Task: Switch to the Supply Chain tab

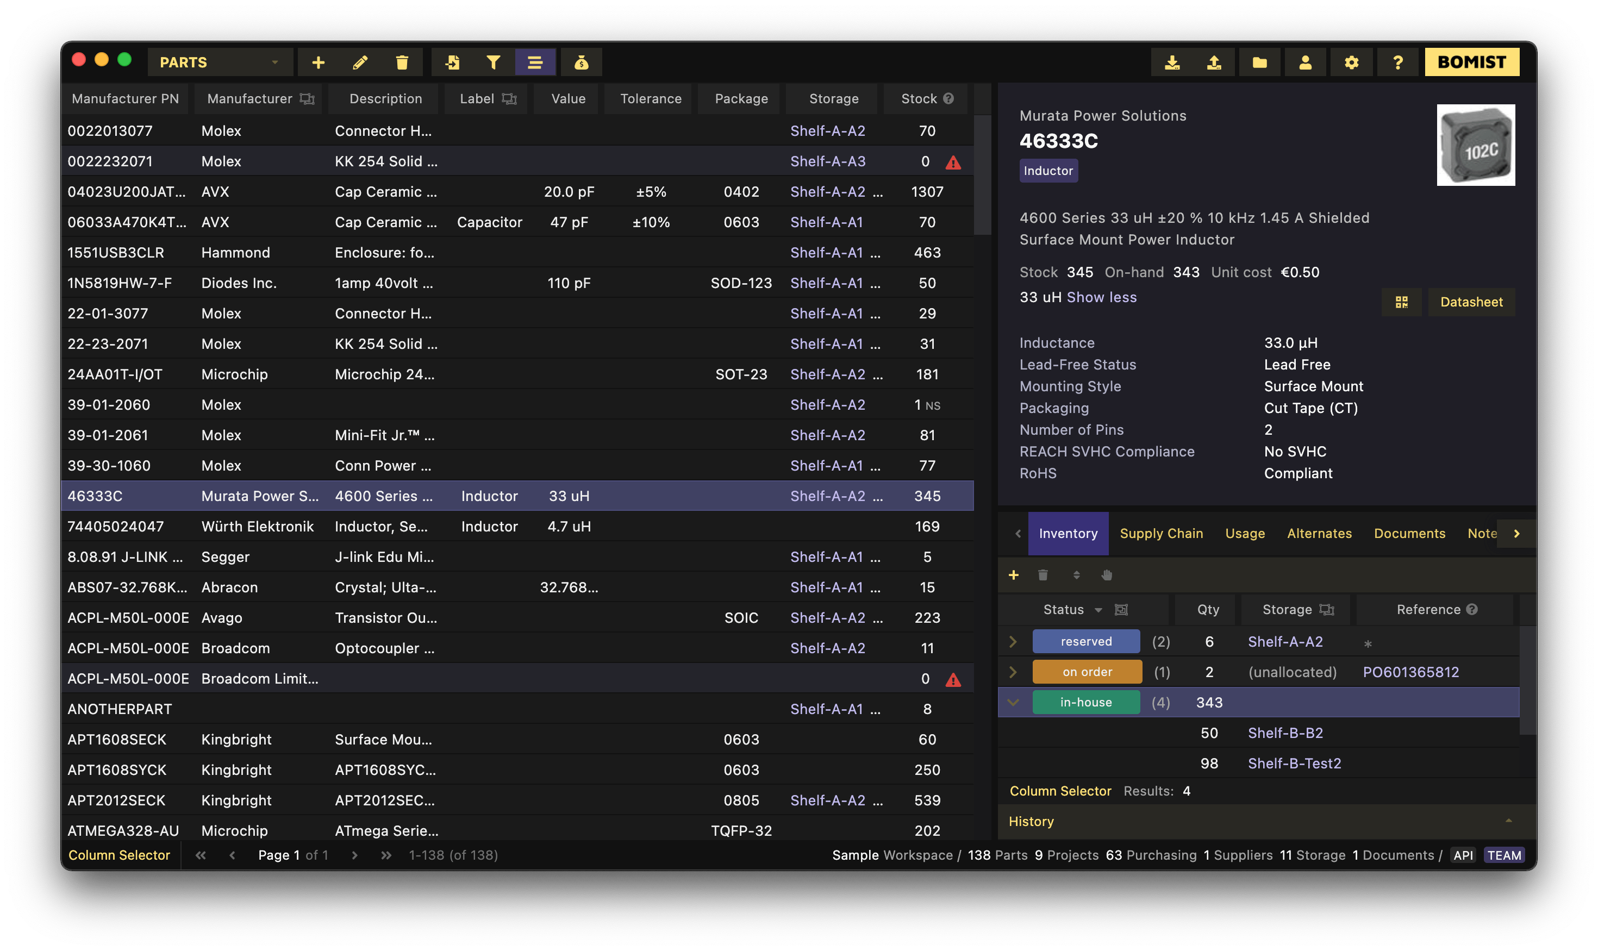Action: click(x=1161, y=533)
